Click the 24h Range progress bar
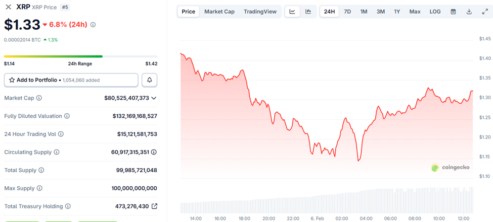This screenshot has height=222, width=493. click(80, 56)
